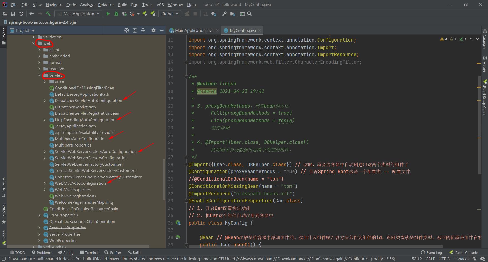Open the MainApplication run configuration dropdown

[79, 14]
